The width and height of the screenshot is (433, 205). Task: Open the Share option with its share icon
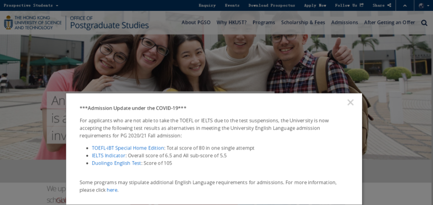pos(382,5)
